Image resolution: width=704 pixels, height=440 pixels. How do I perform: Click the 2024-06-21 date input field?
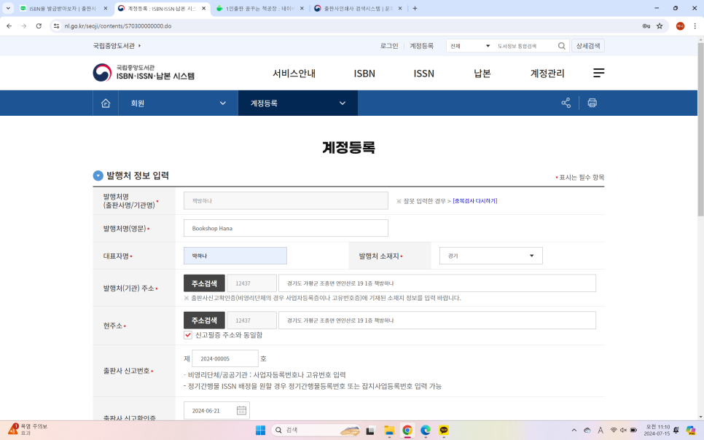(216, 410)
